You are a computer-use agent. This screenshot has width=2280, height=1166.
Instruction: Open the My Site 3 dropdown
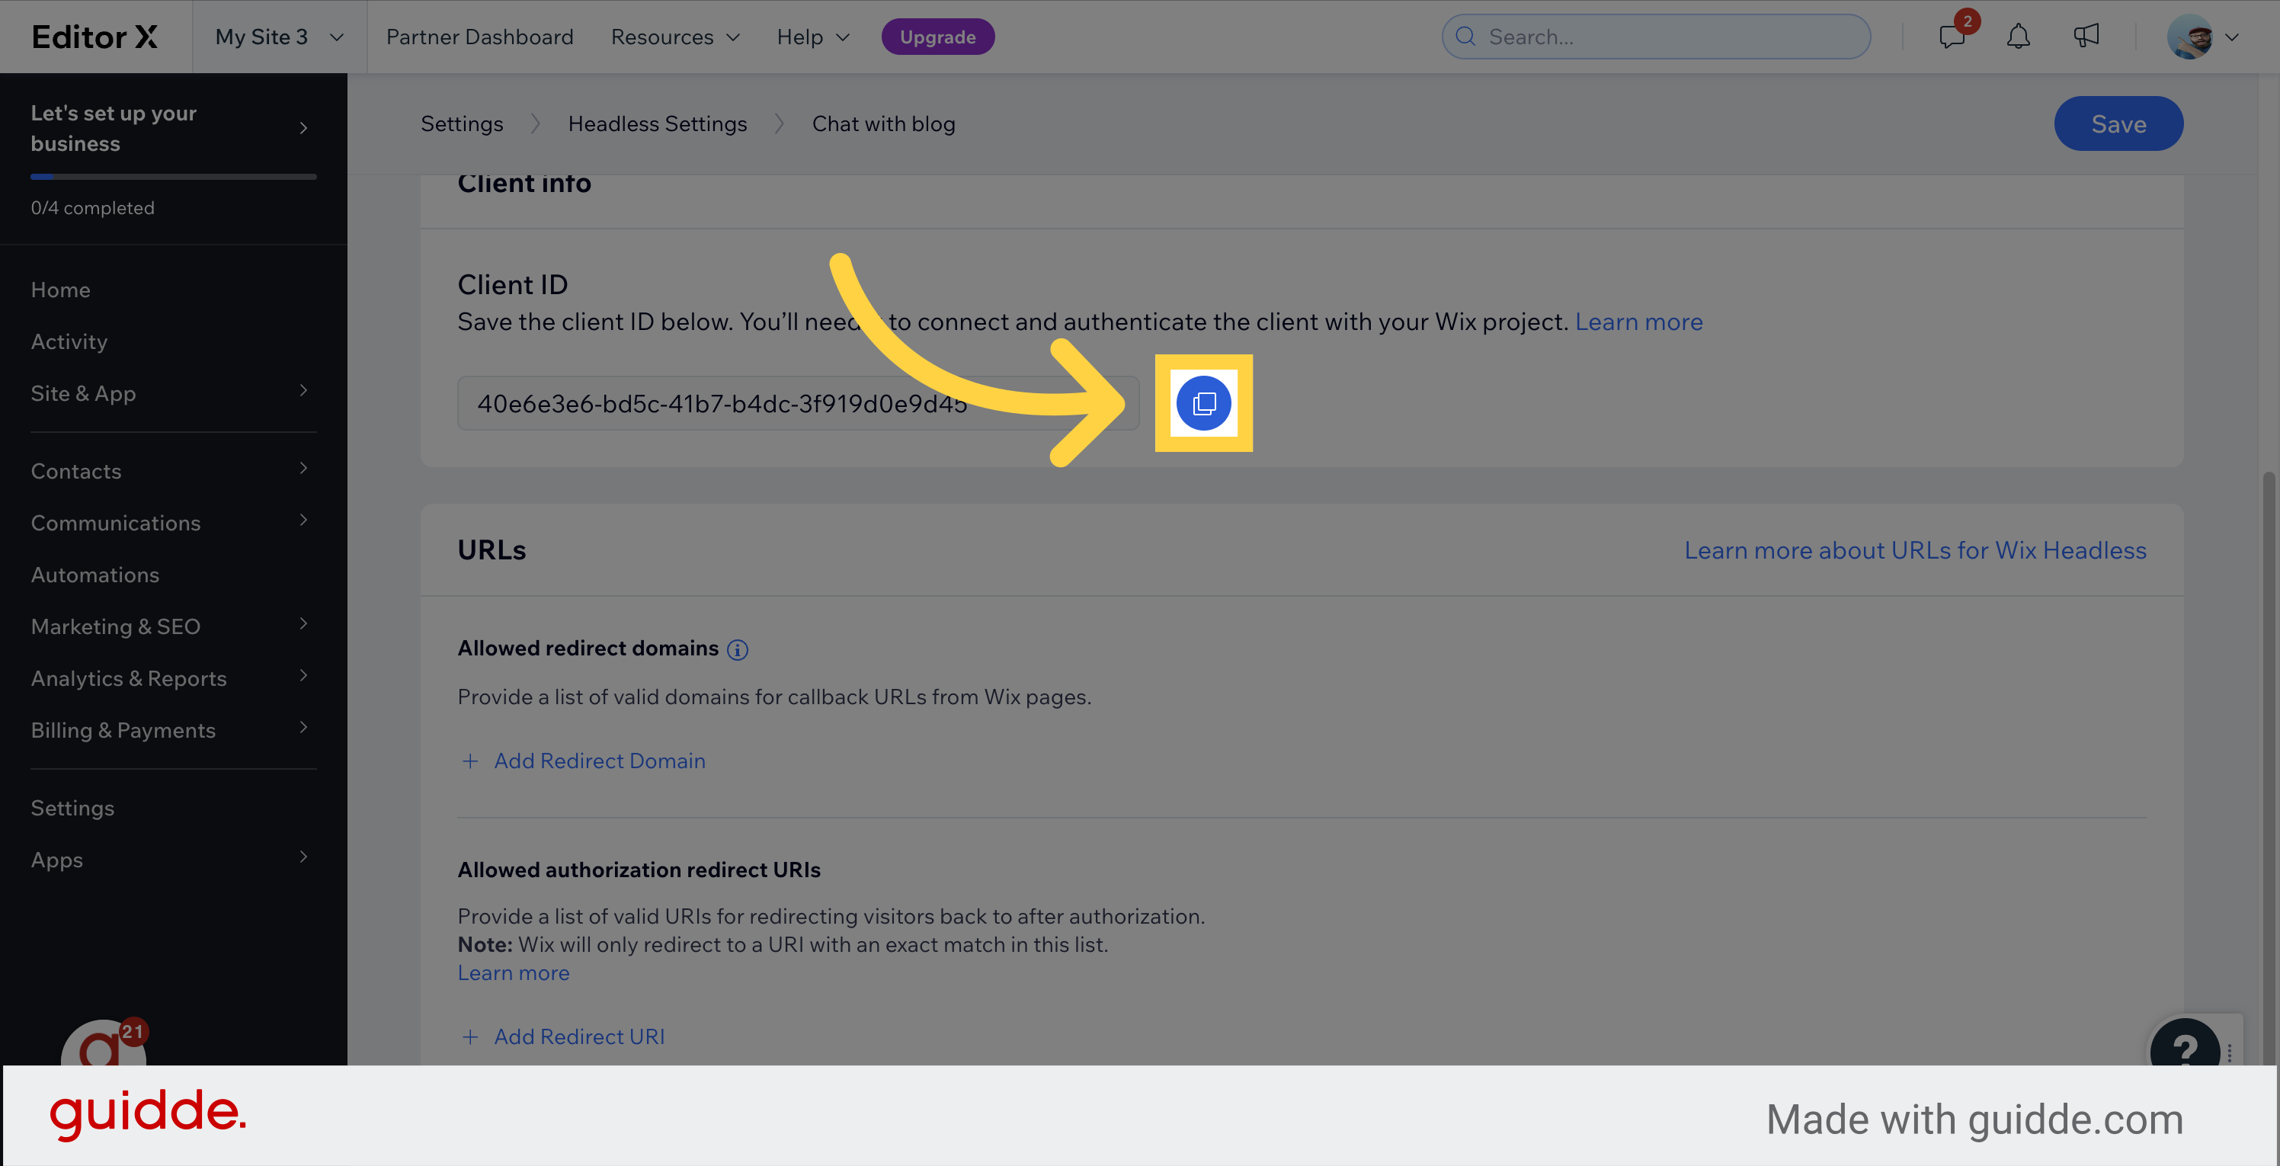click(x=279, y=37)
